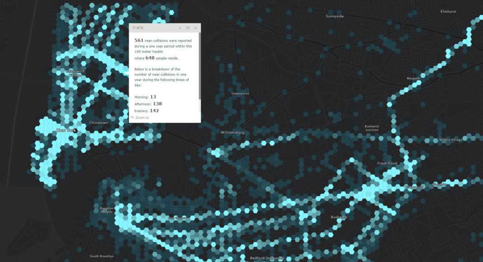Click the Williamsburg map label
Viewport: 483px width, 262px height.
click(x=232, y=132)
